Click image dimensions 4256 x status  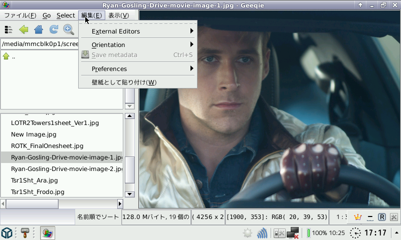pos(208,217)
